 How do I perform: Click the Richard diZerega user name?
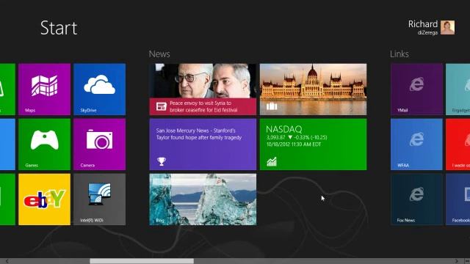pos(423,28)
